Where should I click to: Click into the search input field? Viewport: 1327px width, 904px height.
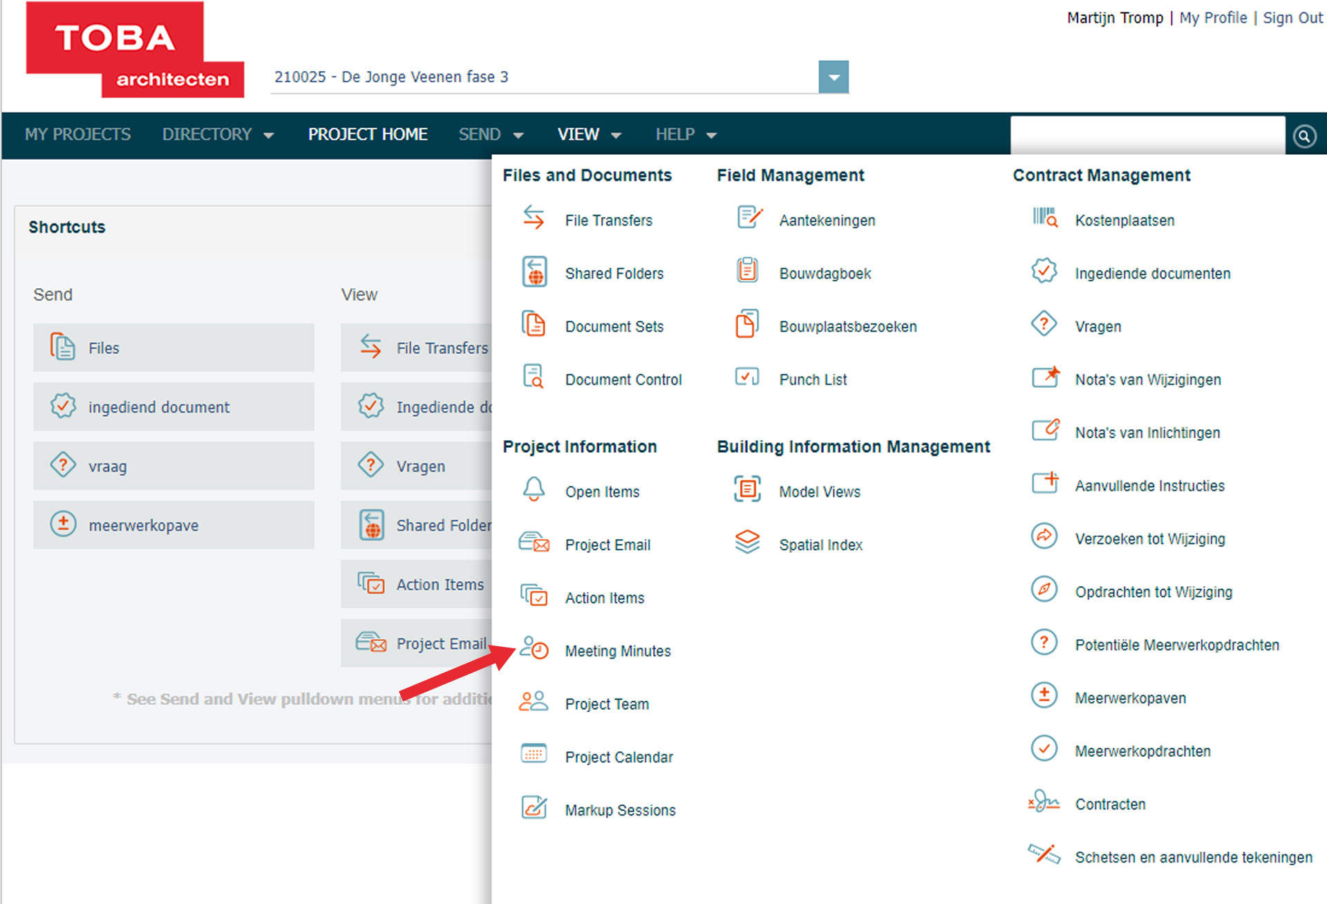(x=1147, y=135)
